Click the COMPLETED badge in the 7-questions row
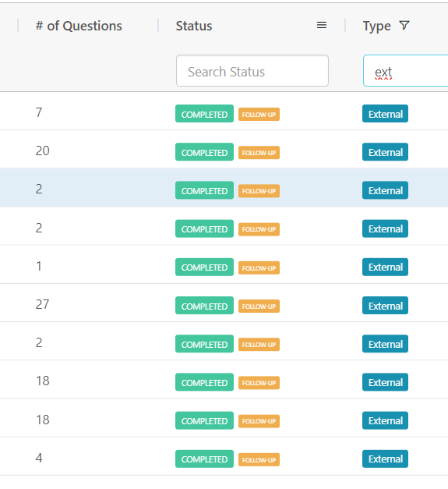The height and width of the screenshot is (489, 448). tap(204, 114)
